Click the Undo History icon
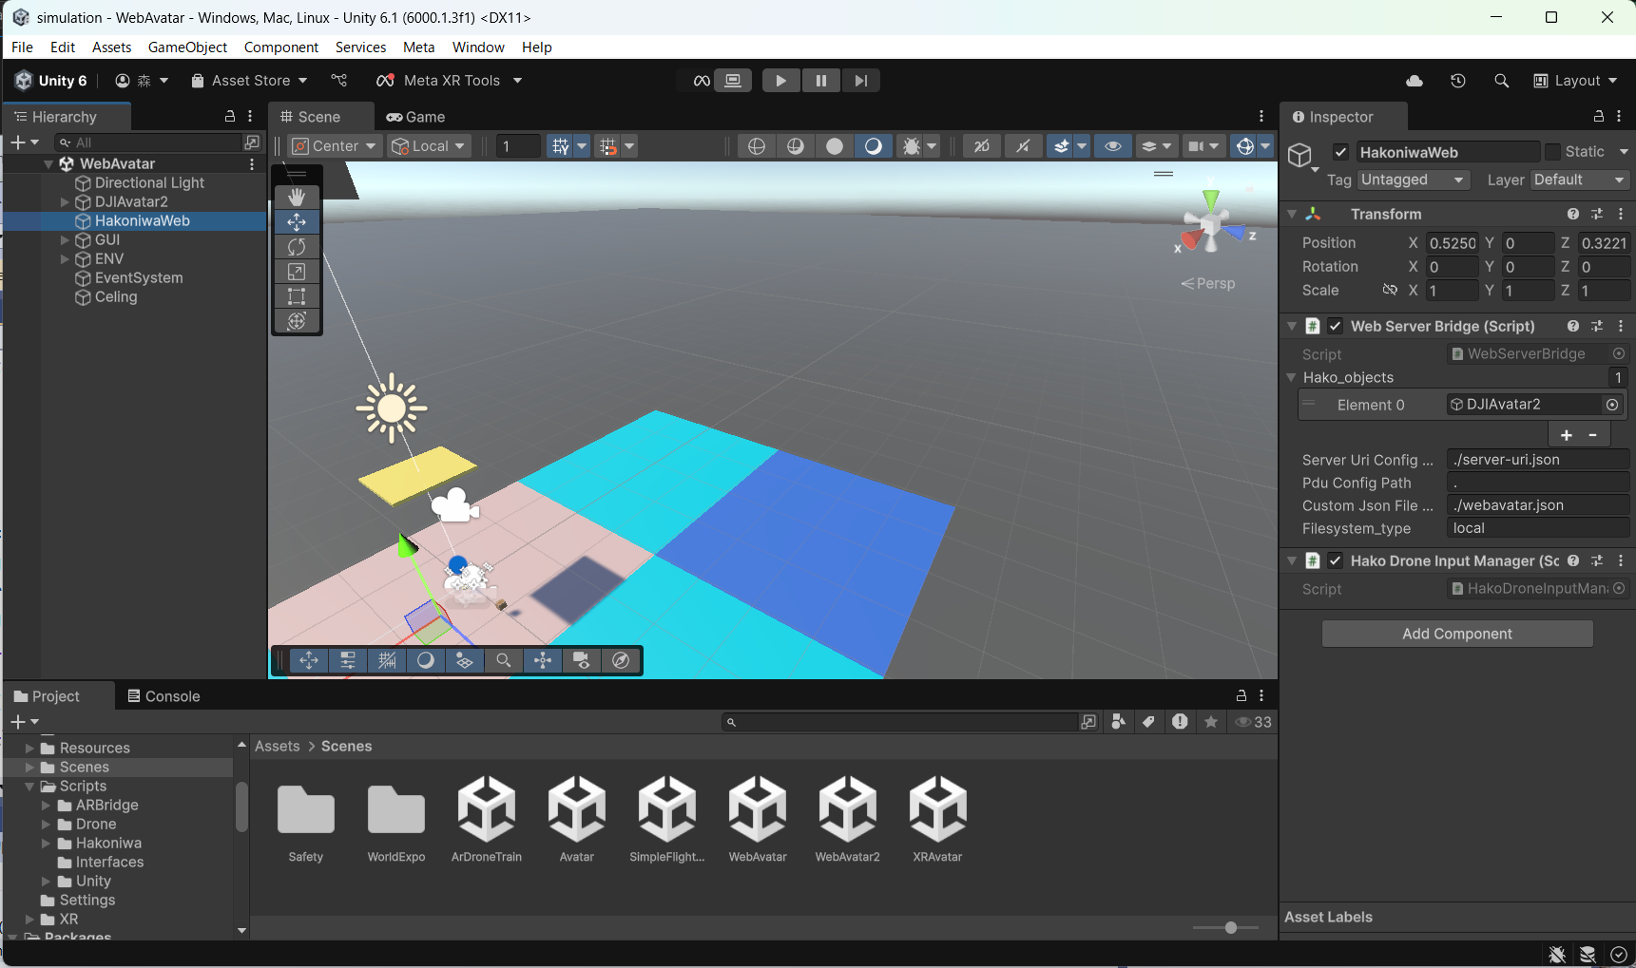This screenshot has height=968, width=1636. coord(1458,81)
